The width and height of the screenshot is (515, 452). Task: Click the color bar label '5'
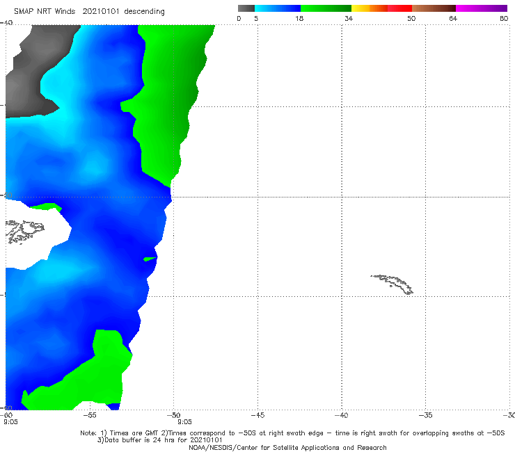tap(256, 18)
